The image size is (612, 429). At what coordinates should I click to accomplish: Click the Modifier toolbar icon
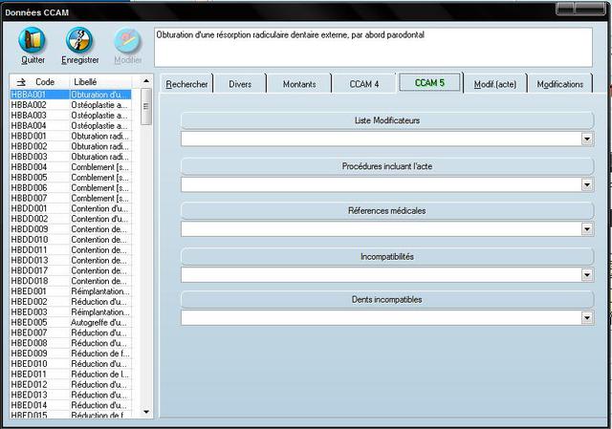[127, 40]
